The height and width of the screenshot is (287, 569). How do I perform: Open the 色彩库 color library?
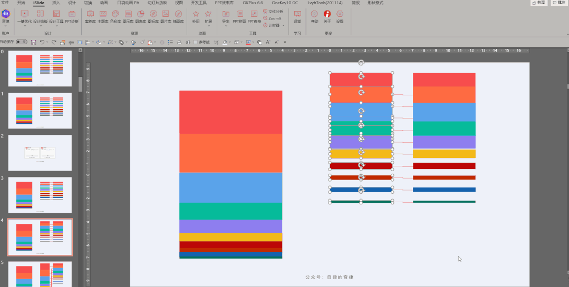pos(115,16)
